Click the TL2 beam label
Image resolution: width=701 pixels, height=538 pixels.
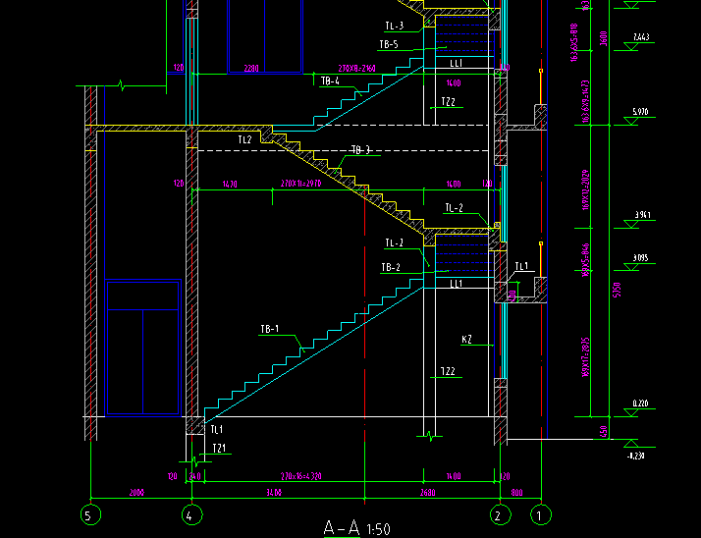(244, 140)
